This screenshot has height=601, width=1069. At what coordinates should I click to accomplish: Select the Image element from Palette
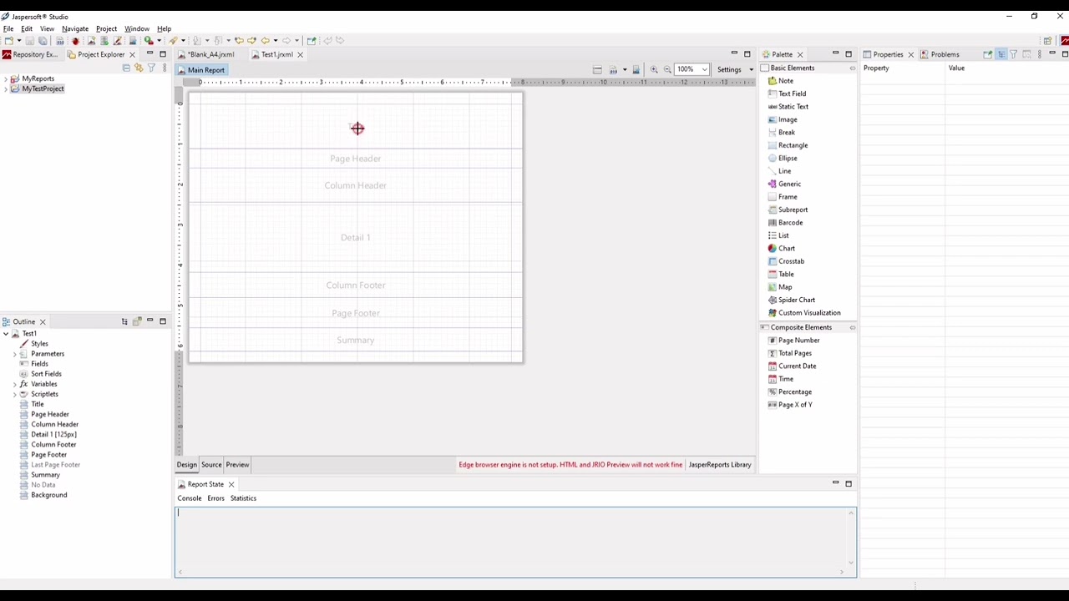coord(783,119)
